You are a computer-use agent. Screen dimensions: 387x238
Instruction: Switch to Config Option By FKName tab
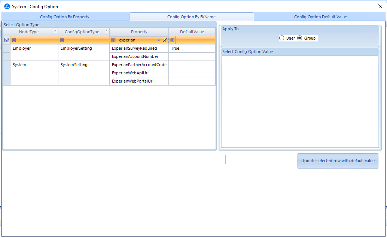pyautogui.click(x=192, y=17)
